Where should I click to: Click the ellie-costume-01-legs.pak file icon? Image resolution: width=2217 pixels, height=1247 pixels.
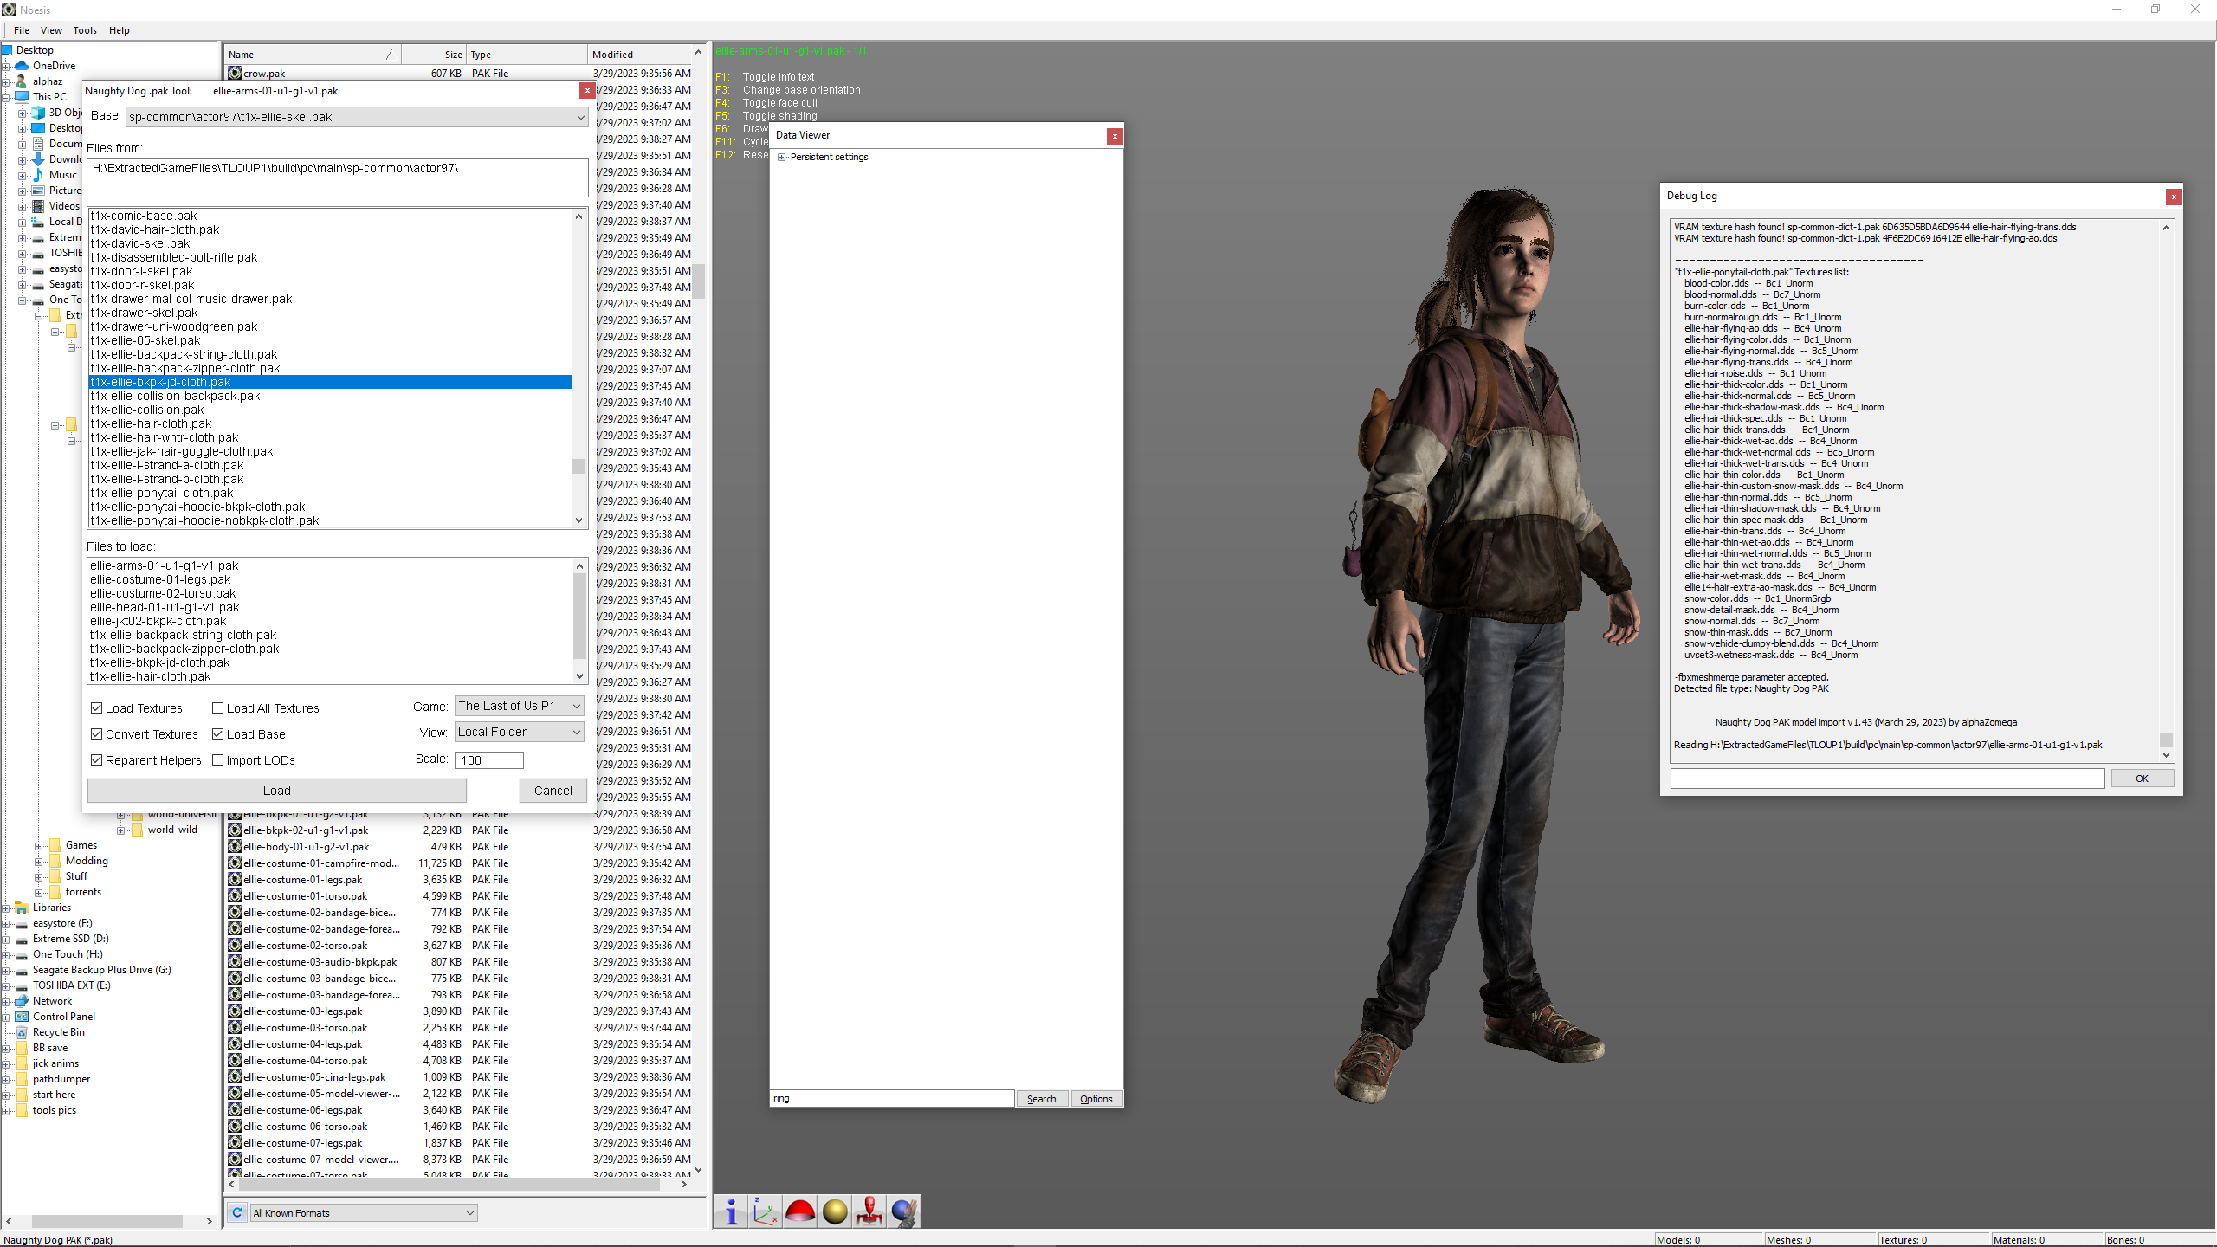pos(235,880)
